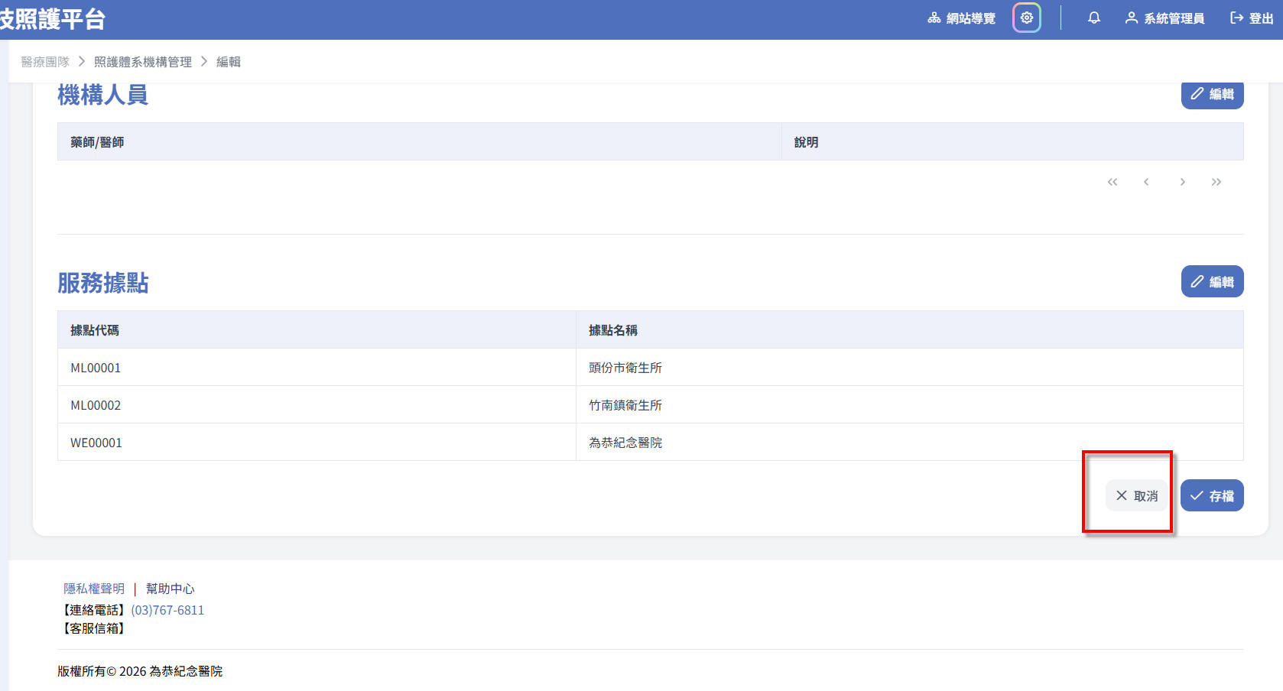Open 網站導覽 sitemap in header
1283x691 pixels.
pyautogui.click(x=962, y=18)
